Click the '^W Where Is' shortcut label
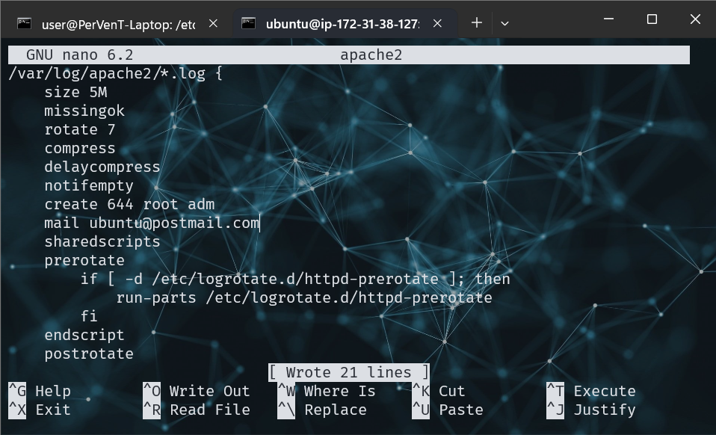The image size is (716, 435). (327, 391)
